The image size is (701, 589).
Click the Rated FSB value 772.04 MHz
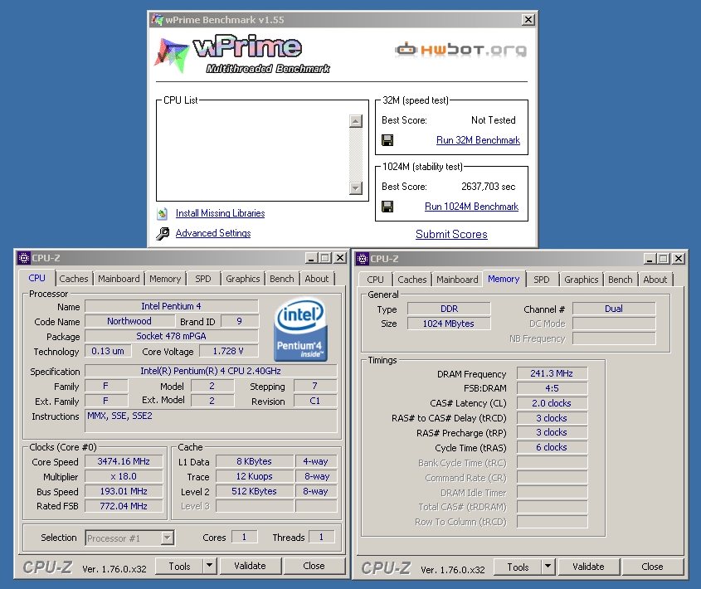tap(124, 506)
